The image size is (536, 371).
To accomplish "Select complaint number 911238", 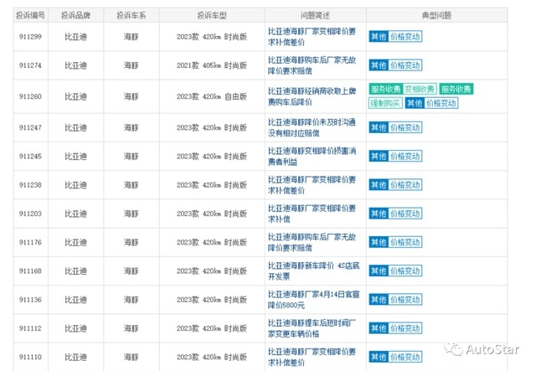I will point(30,185).
